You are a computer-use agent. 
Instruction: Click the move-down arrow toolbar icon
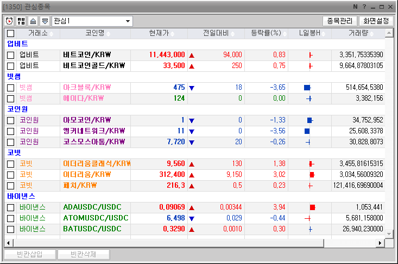coord(45,21)
